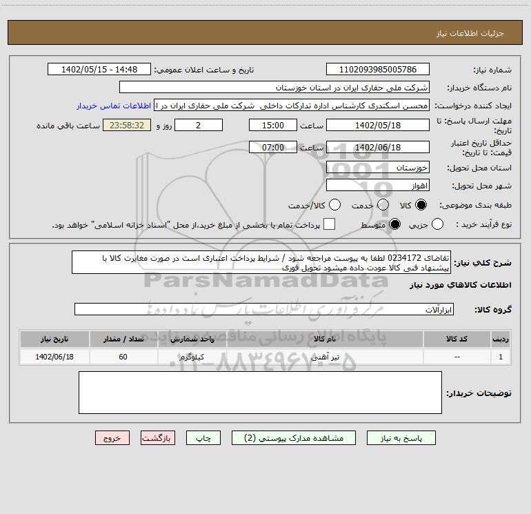The width and height of the screenshot is (531, 514).
Task: Select the کالا radio button
Action: point(421,205)
